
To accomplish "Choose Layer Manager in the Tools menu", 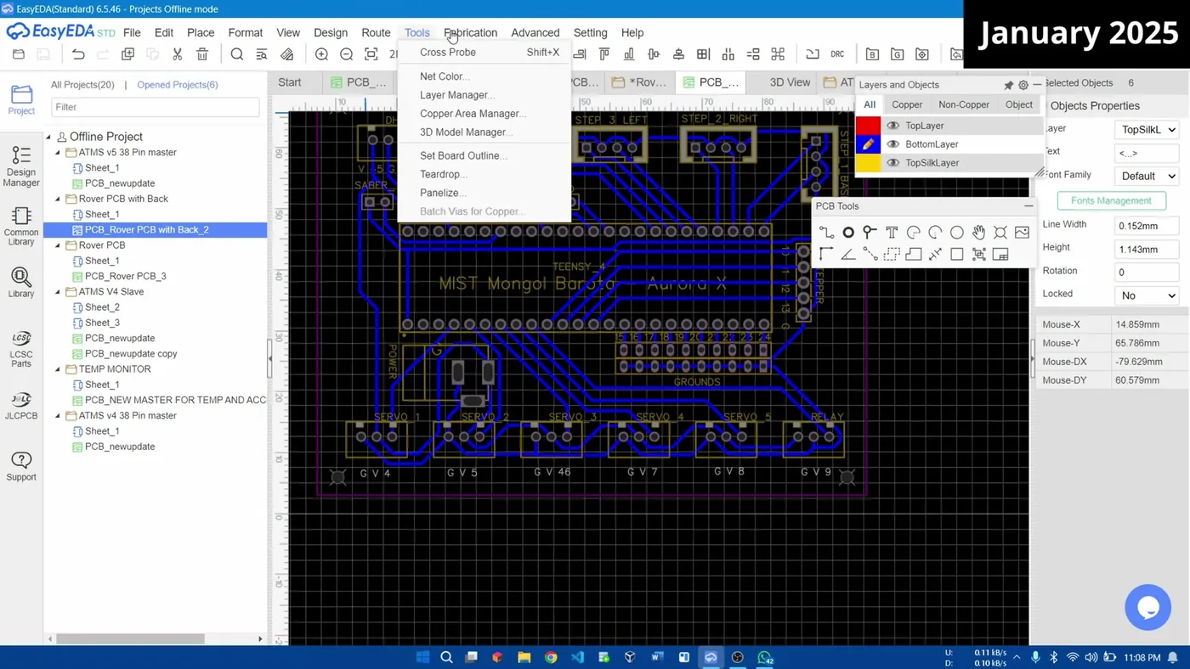I will [x=484, y=95].
